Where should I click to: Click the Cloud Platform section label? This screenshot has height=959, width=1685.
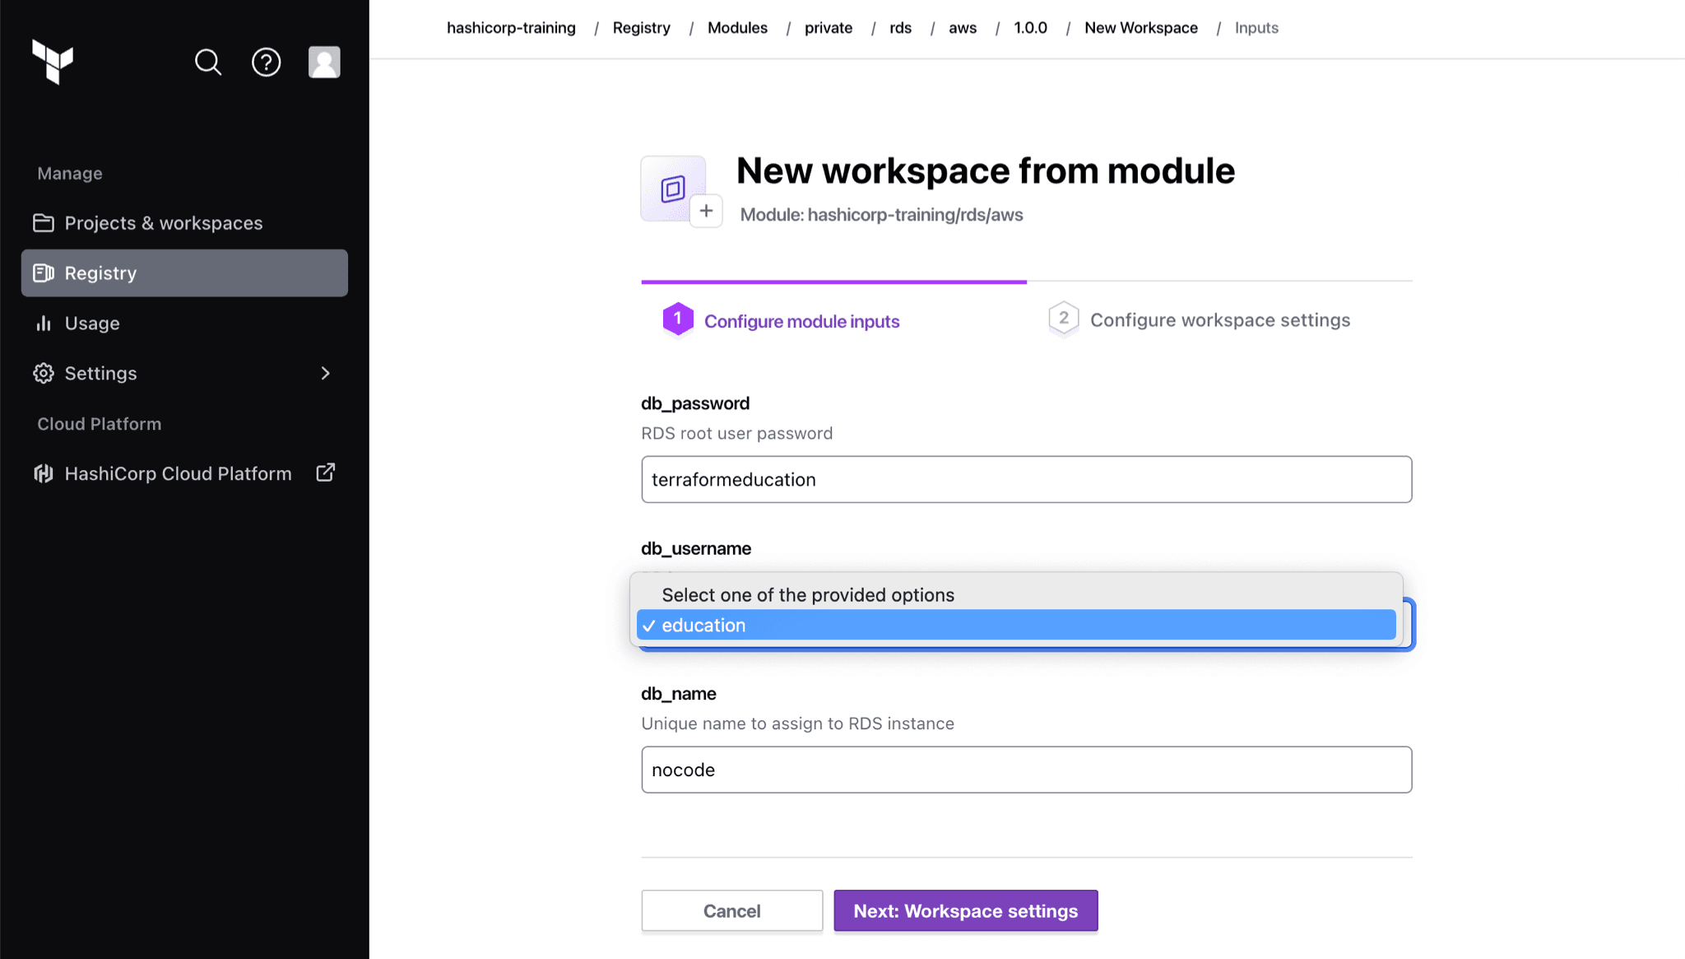click(100, 424)
